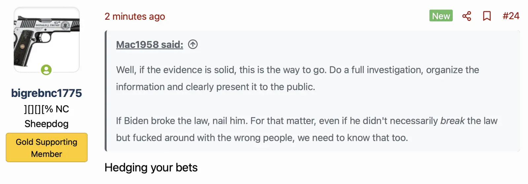Click the italicized word 'break' in the quote
Viewport: 528px width, 184px height.
coord(452,121)
